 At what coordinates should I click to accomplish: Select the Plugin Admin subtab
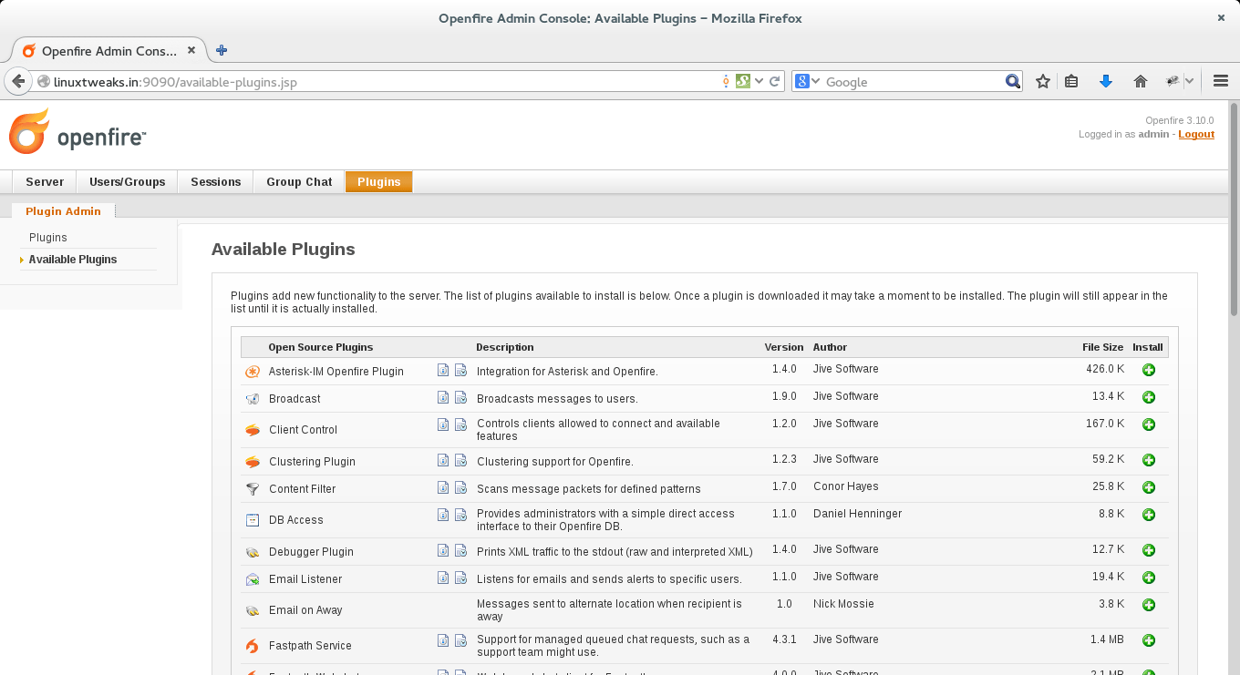point(64,211)
